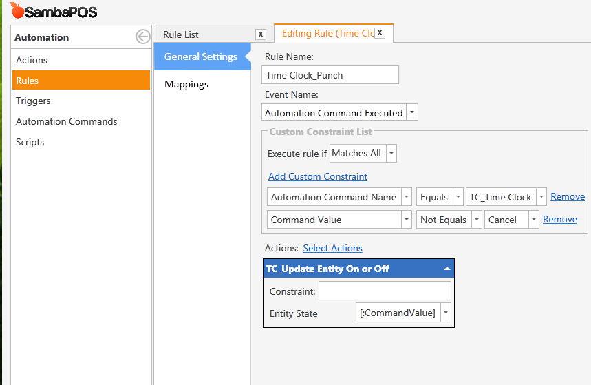Image resolution: width=591 pixels, height=385 pixels.
Task: Click the Rule Name text field
Action: pyautogui.click(x=330, y=75)
